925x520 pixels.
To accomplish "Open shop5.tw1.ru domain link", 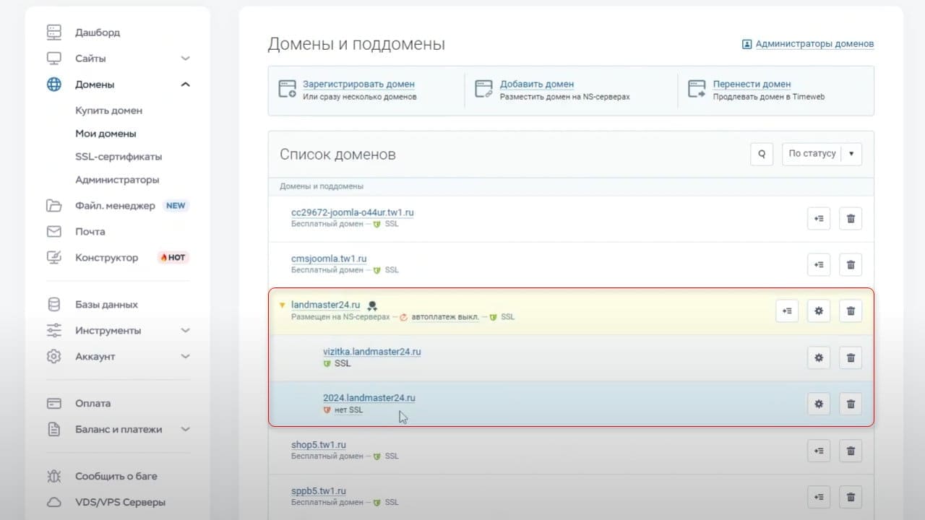I will 319,445.
